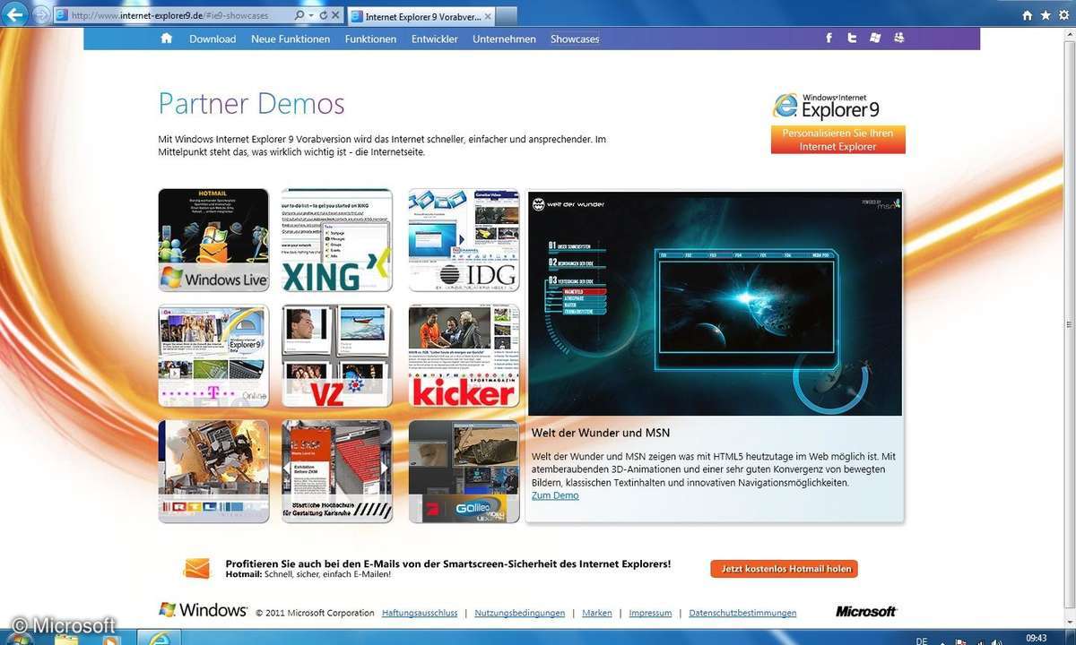
Task: Click the site navigation home icon
Action: 166,39
